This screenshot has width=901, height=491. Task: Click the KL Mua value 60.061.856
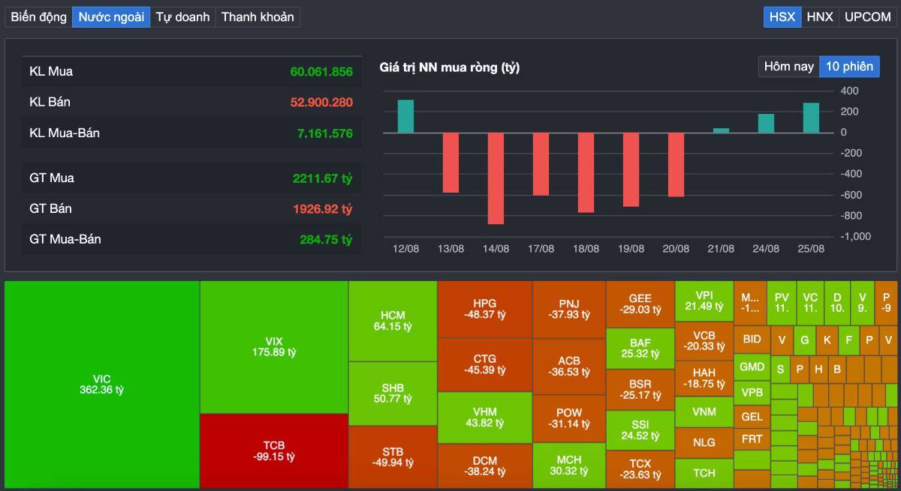click(321, 72)
